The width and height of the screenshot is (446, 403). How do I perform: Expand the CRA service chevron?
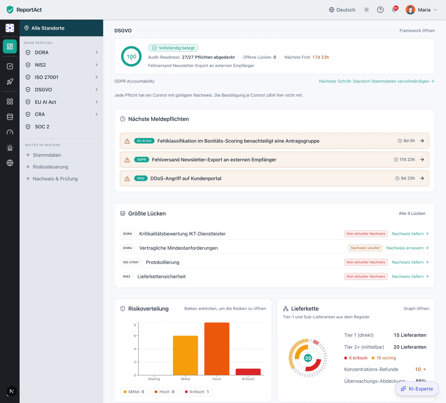click(x=97, y=114)
